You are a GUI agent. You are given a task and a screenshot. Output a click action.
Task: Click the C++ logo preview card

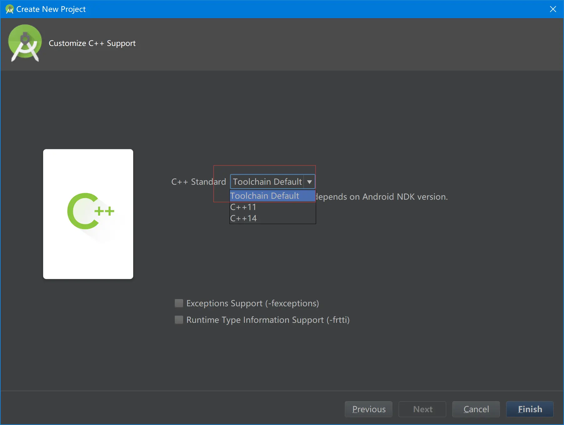click(88, 214)
